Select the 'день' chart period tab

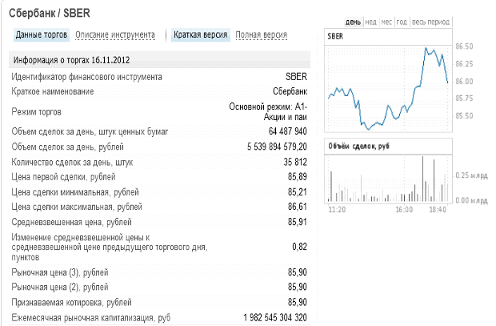353,22
